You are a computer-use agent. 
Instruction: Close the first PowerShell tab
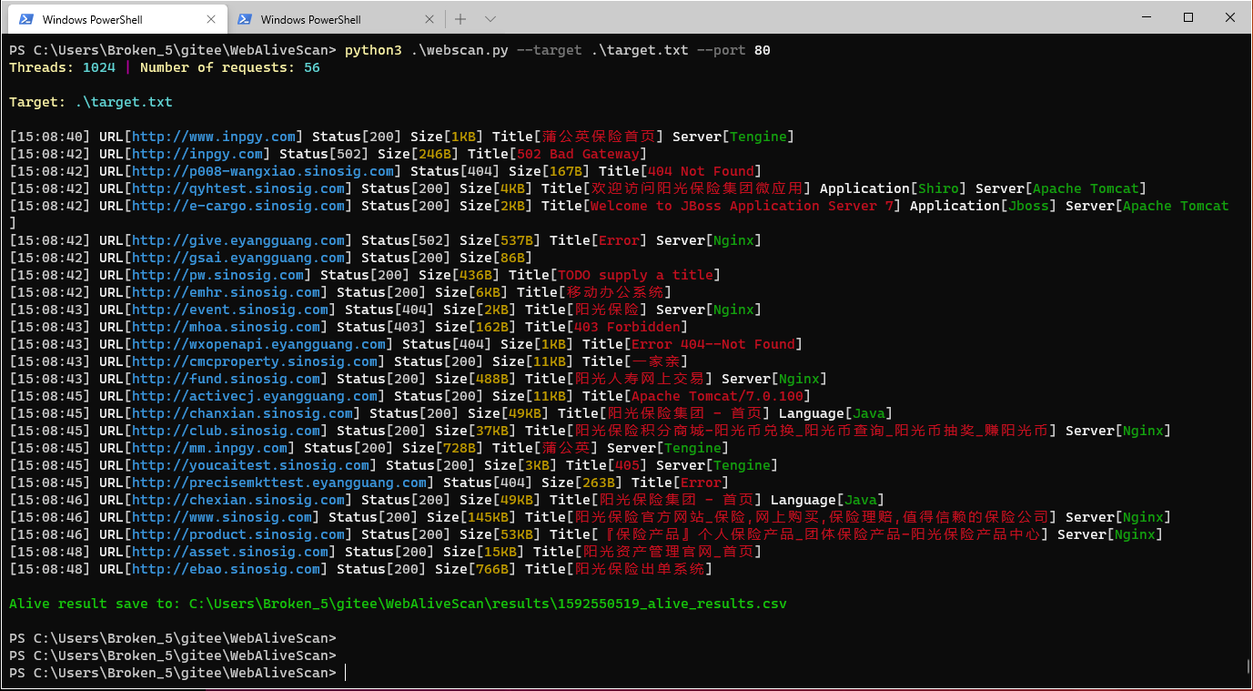click(x=212, y=19)
